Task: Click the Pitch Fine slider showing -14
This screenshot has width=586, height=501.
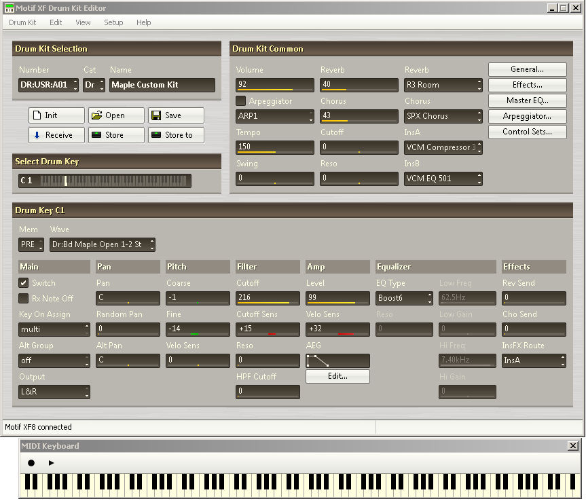Action: 198,329
